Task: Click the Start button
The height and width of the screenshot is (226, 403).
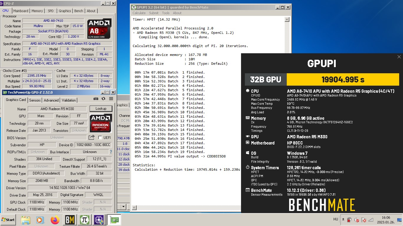Action: click(x=8, y=220)
